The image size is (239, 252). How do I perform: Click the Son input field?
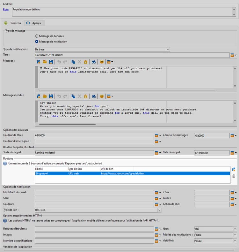(x=94, y=198)
